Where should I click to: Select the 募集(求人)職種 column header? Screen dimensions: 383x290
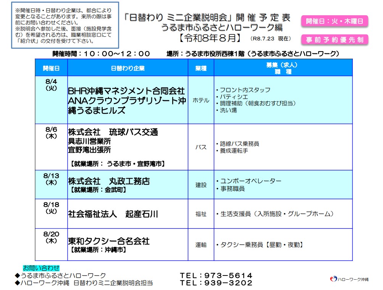coord(283,68)
